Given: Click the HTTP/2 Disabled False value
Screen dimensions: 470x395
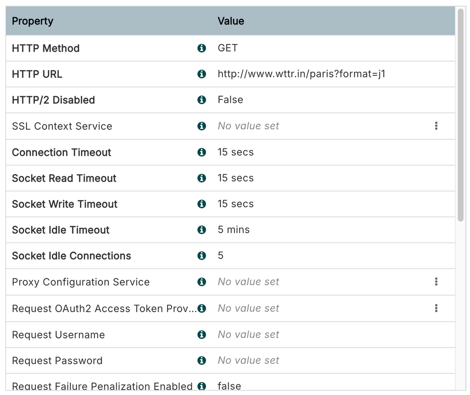Looking at the screenshot, I should (230, 100).
